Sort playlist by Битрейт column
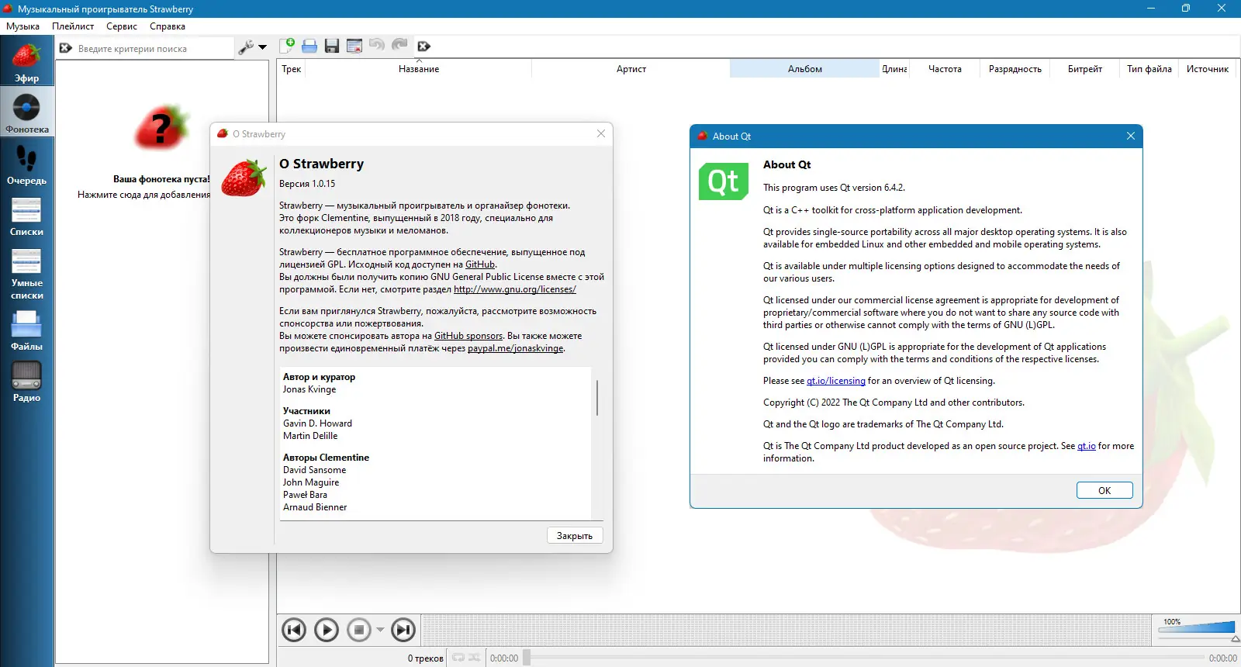Screen dimensions: 1241x667 coord(1085,69)
